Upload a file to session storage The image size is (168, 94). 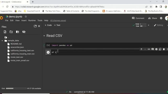coord(5,32)
